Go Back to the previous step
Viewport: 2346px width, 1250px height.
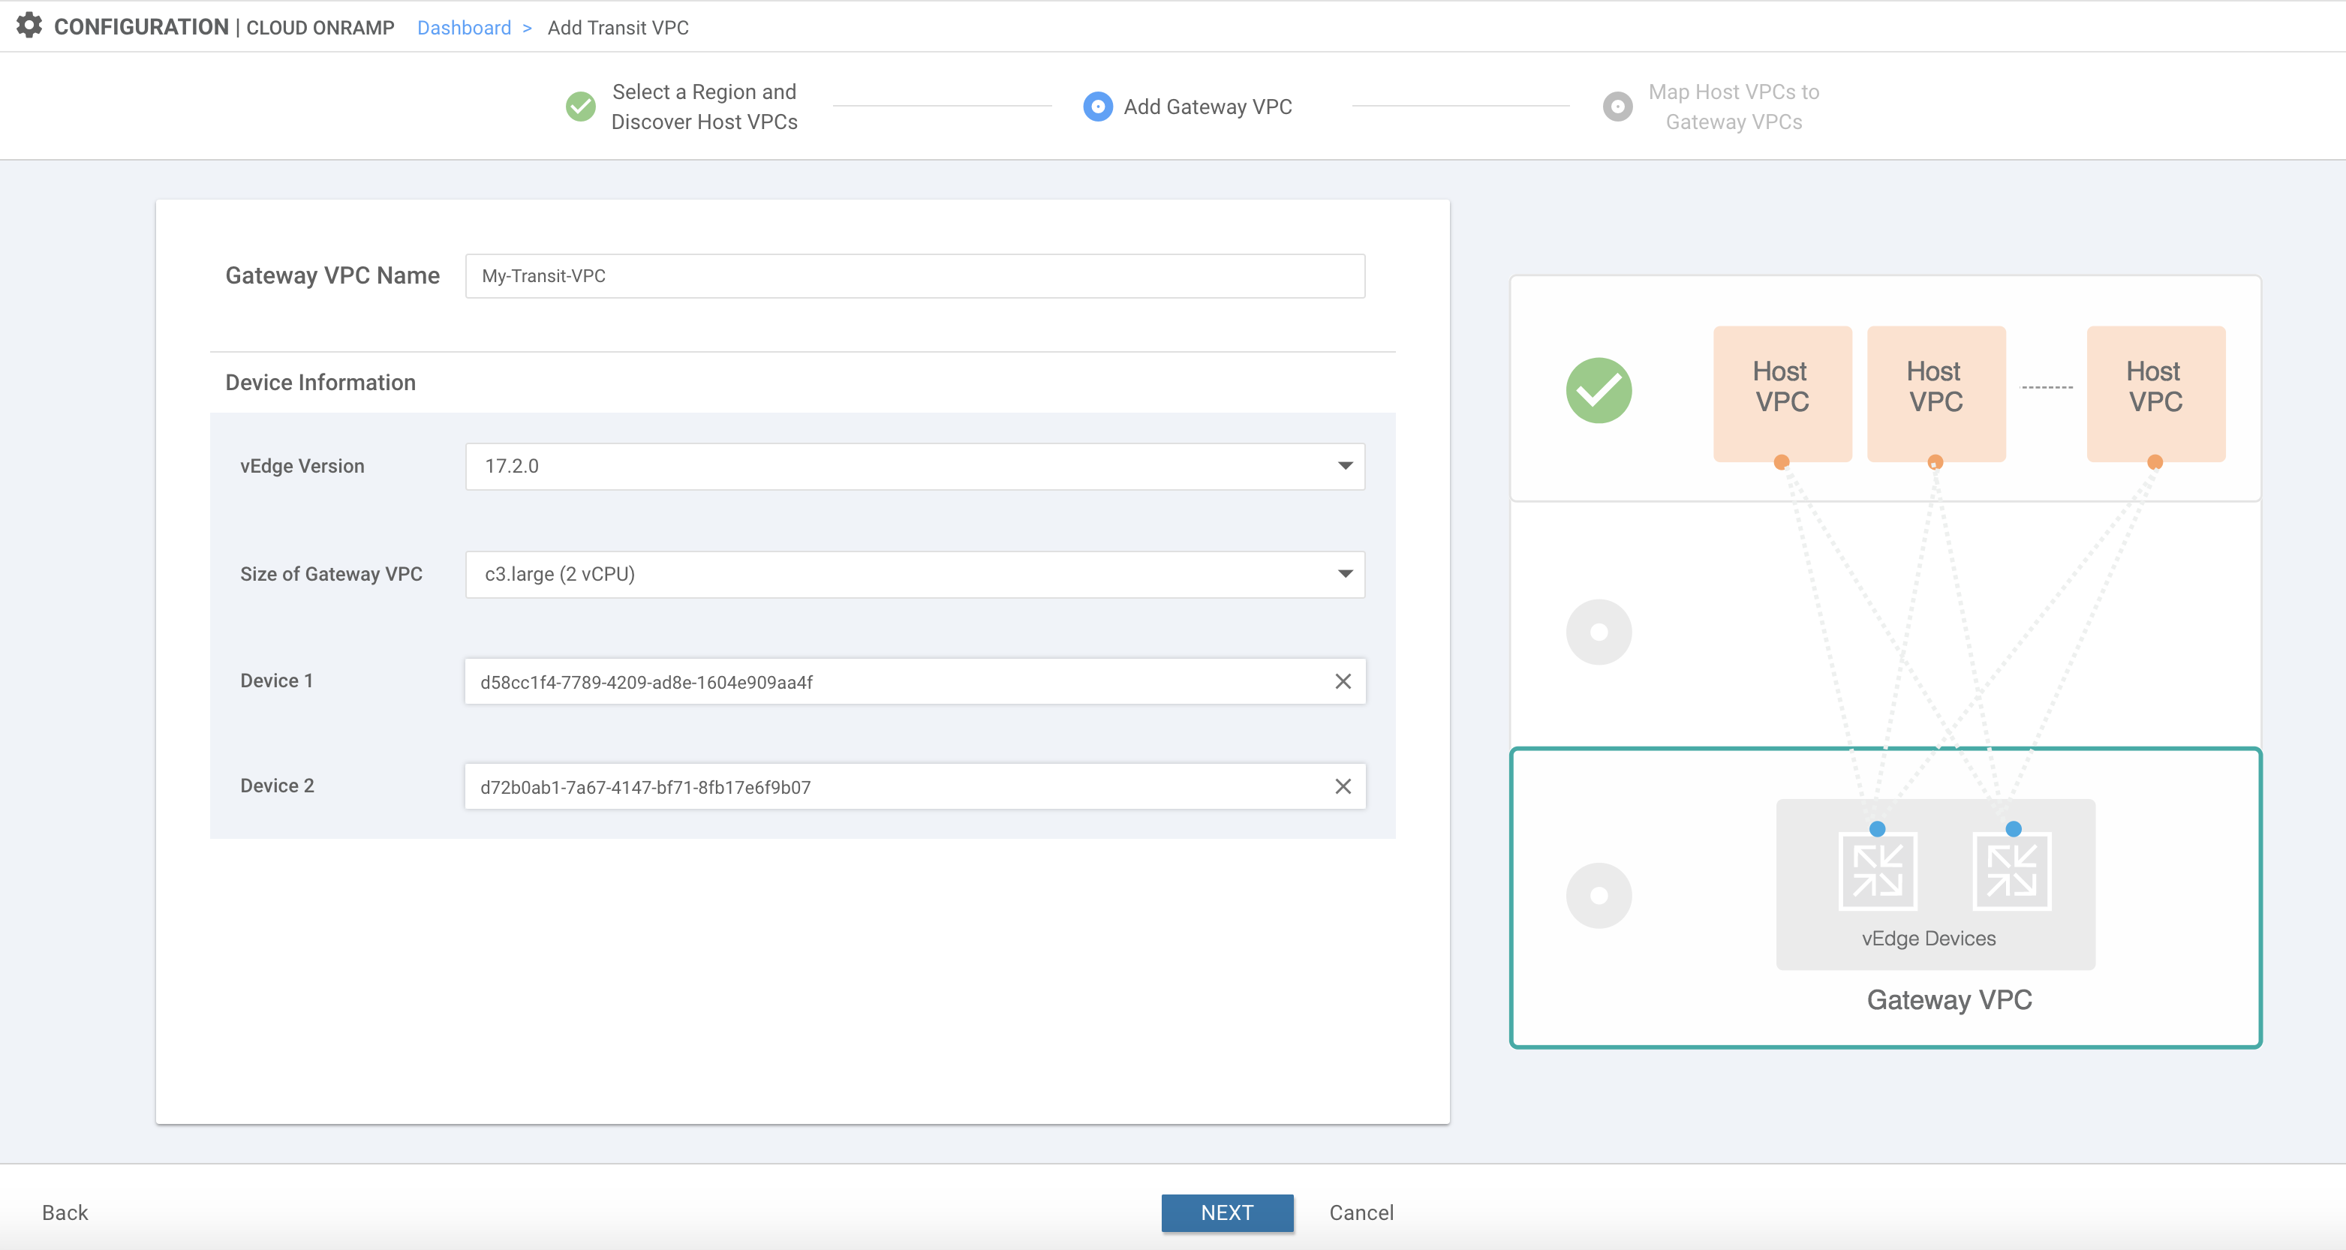pyautogui.click(x=65, y=1212)
